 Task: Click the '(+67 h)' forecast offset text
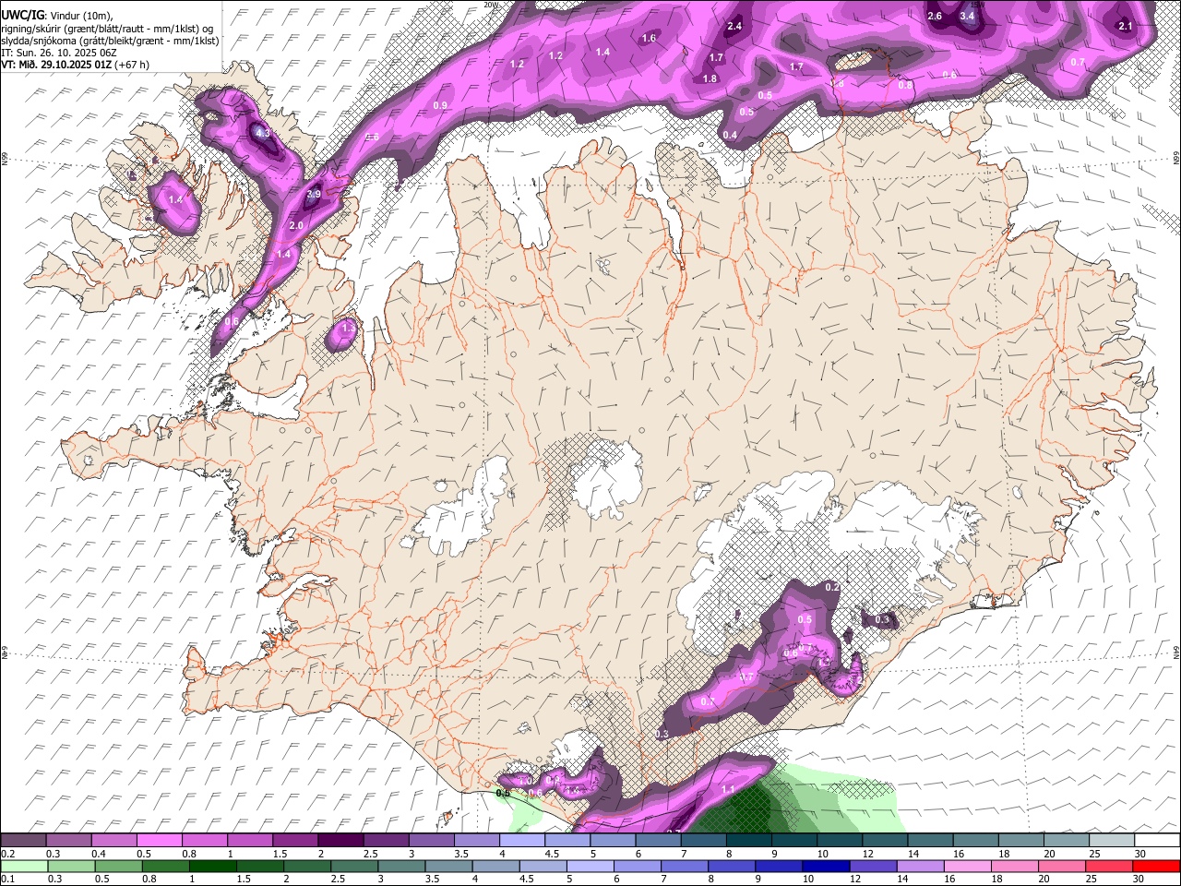click(x=132, y=65)
